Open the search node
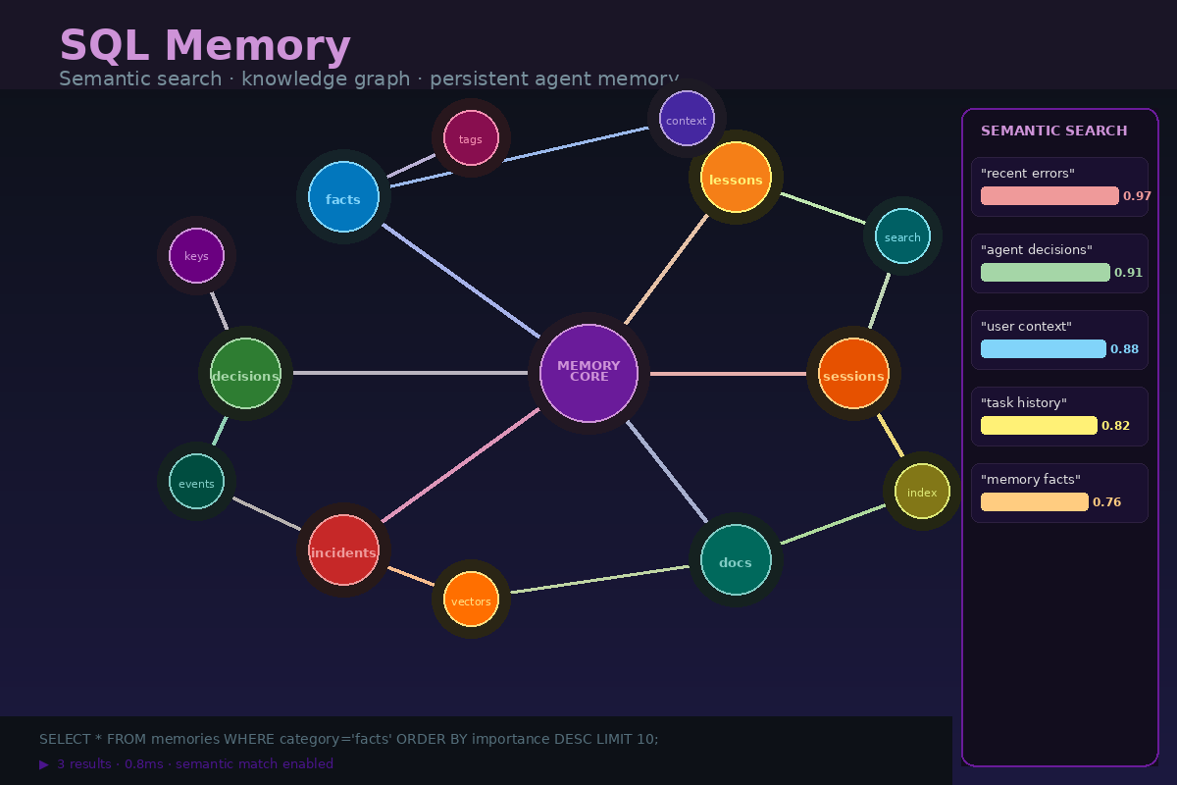 pyautogui.click(x=901, y=236)
